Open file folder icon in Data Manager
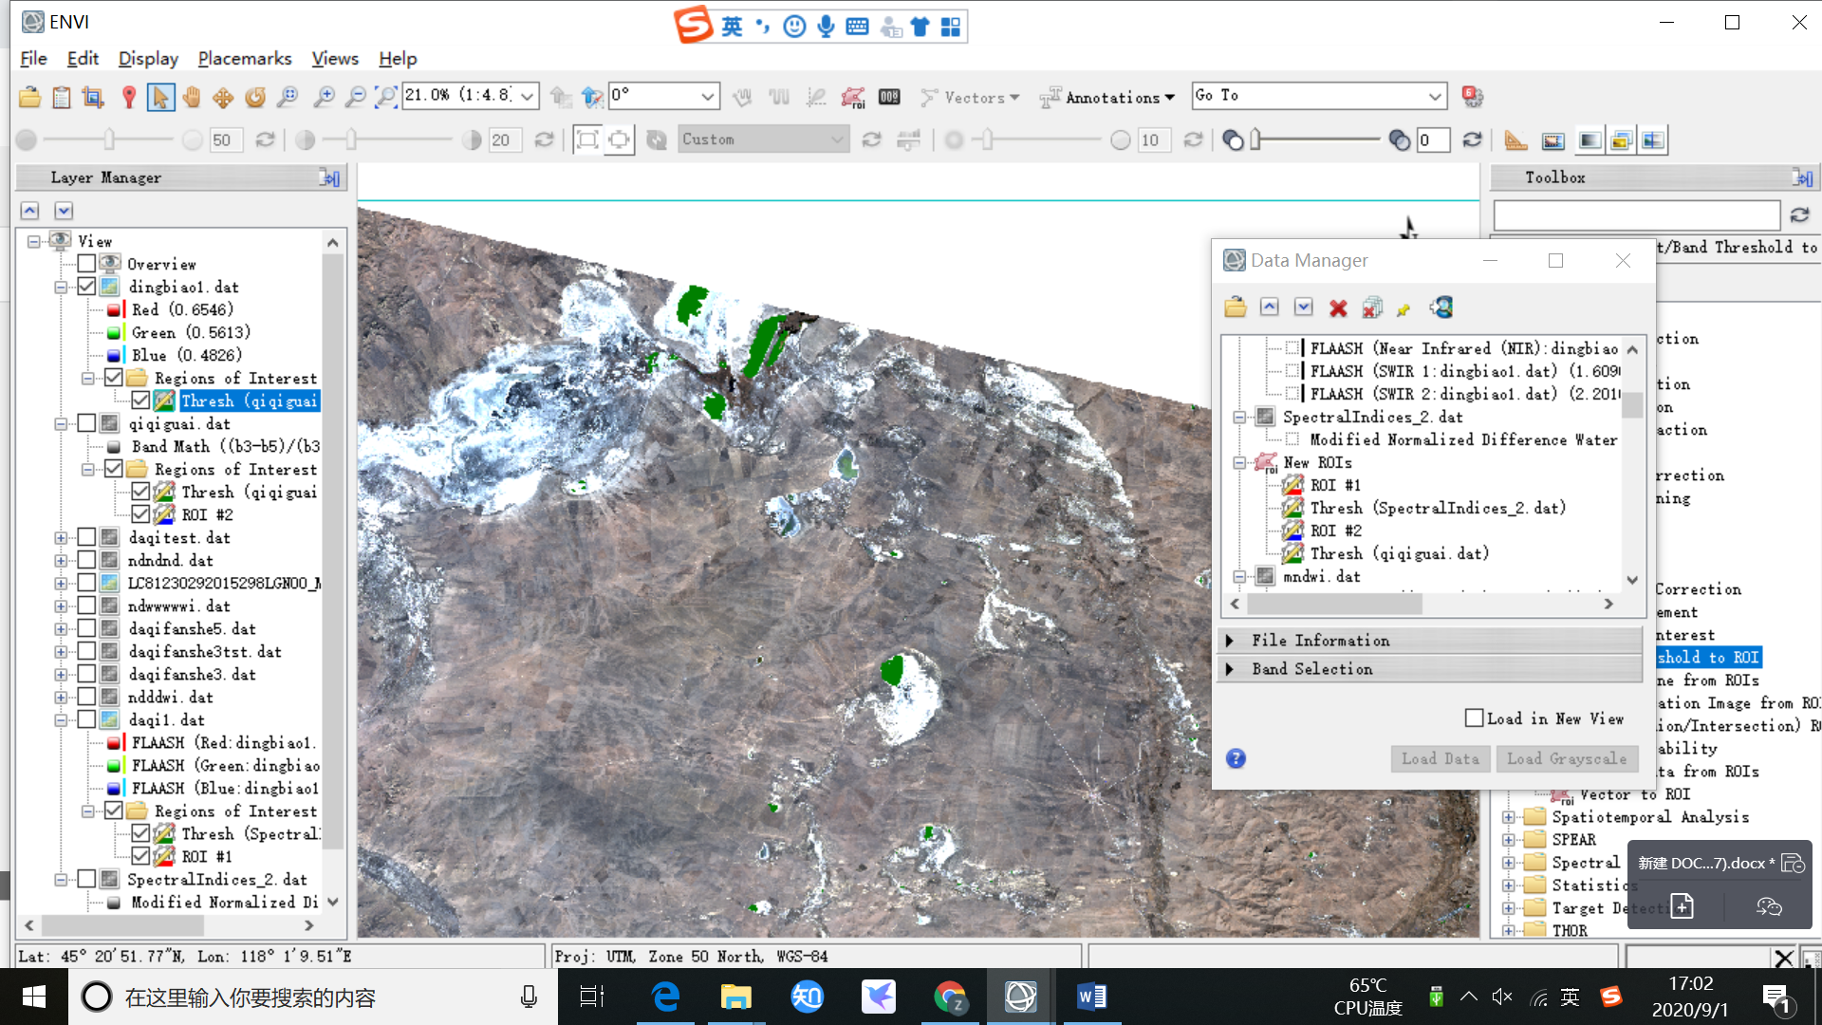Viewport: 1822px width, 1025px height. pos(1235,307)
